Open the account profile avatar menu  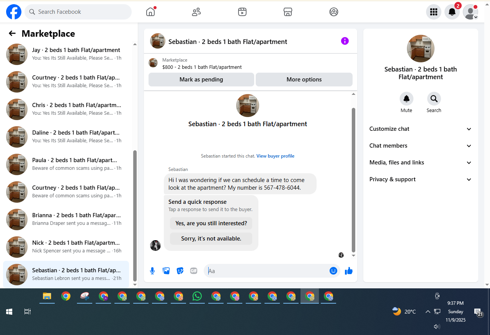tap(470, 12)
